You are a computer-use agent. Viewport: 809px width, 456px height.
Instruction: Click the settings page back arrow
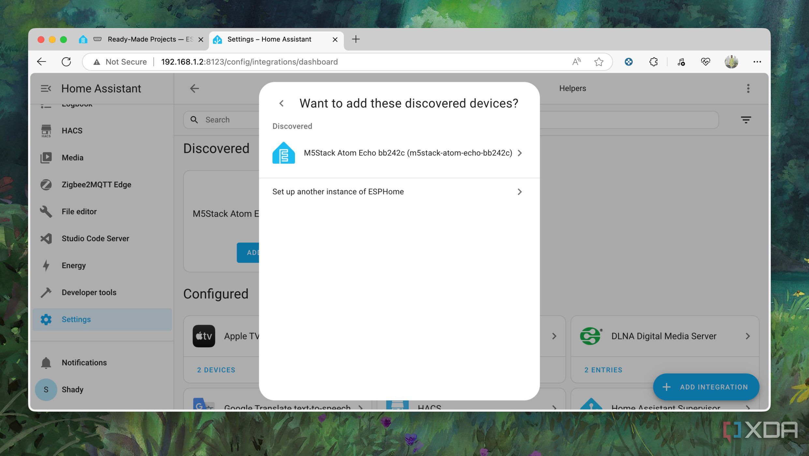pyautogui.click(x=194, y=88)
